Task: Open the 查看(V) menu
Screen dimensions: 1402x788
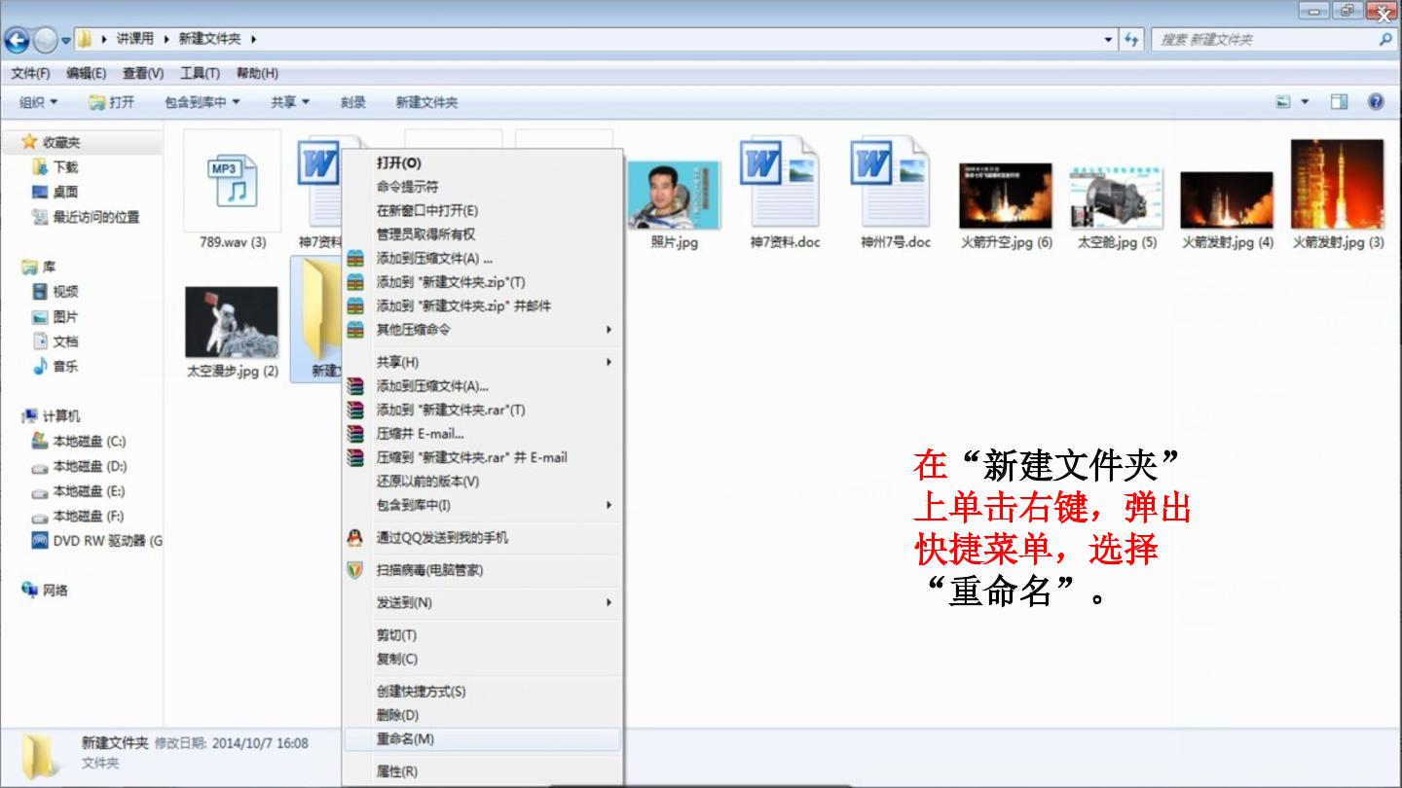Action: point(143,73)
